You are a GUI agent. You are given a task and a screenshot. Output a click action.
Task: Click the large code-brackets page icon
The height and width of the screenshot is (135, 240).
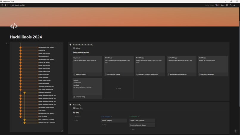tap(14, 26)
